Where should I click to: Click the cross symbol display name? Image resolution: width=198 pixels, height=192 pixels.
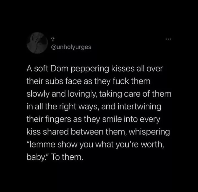pyautogui.click(x=53, y=39)
